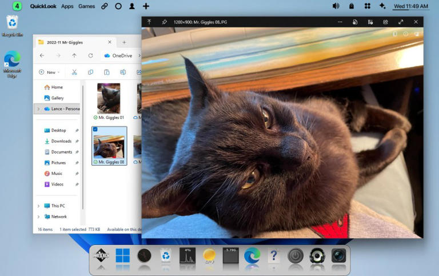Uncheck the Mr. Giggles 08 selection checkbox

coord(95,129)
